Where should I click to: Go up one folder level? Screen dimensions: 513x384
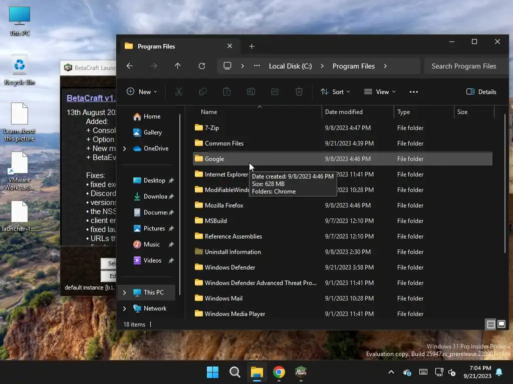point(178,66)
